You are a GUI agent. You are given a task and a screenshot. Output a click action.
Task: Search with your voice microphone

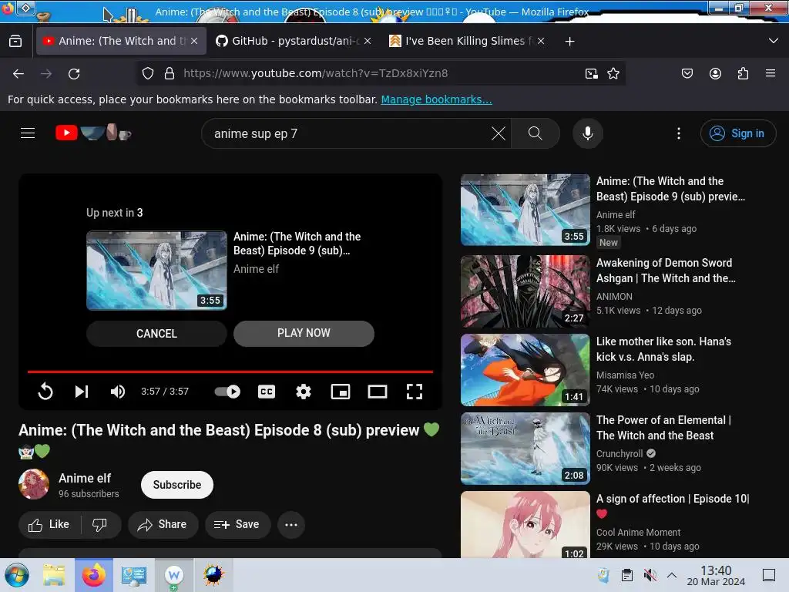click(x=588, y=133)
